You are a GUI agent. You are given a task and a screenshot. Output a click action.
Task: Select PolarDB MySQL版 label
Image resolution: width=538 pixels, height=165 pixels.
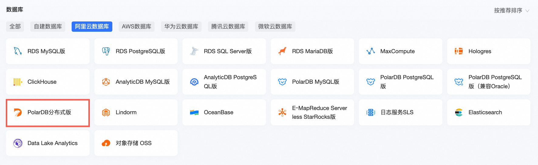click(315, 82)
